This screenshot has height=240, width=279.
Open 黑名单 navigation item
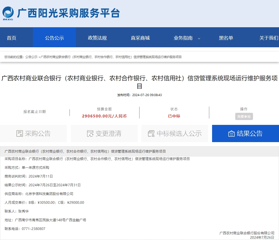click(x=226, y=38)
